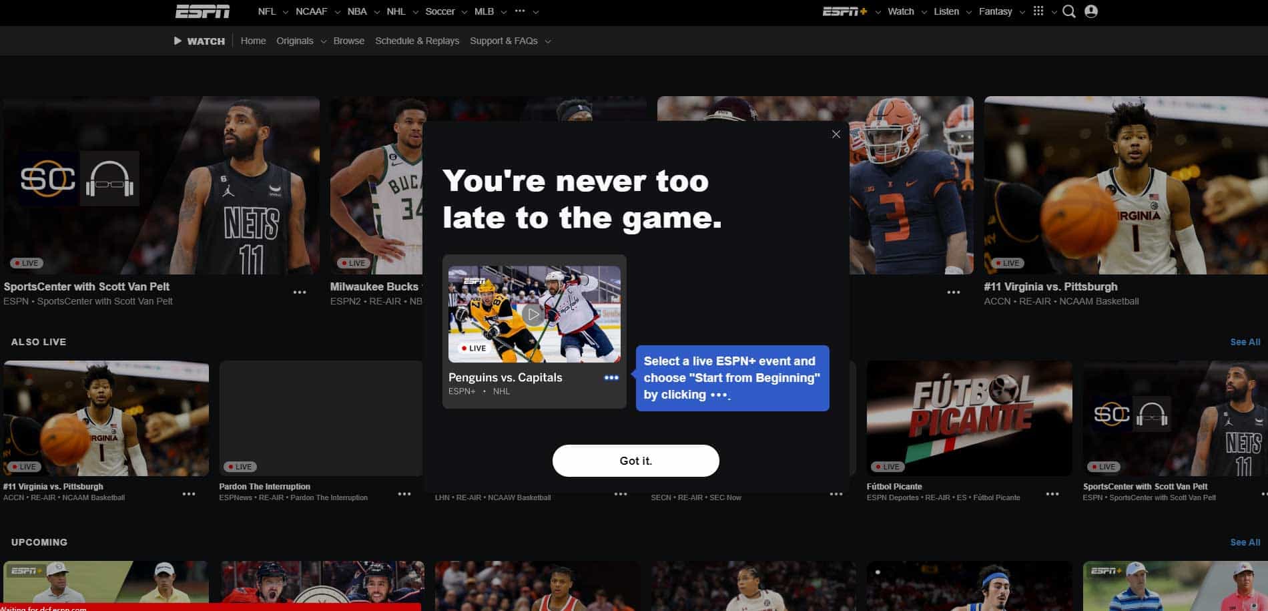Click the Got it. button
The width and height of the screenshot is (1268, 611).
click(x=635, y=461)
